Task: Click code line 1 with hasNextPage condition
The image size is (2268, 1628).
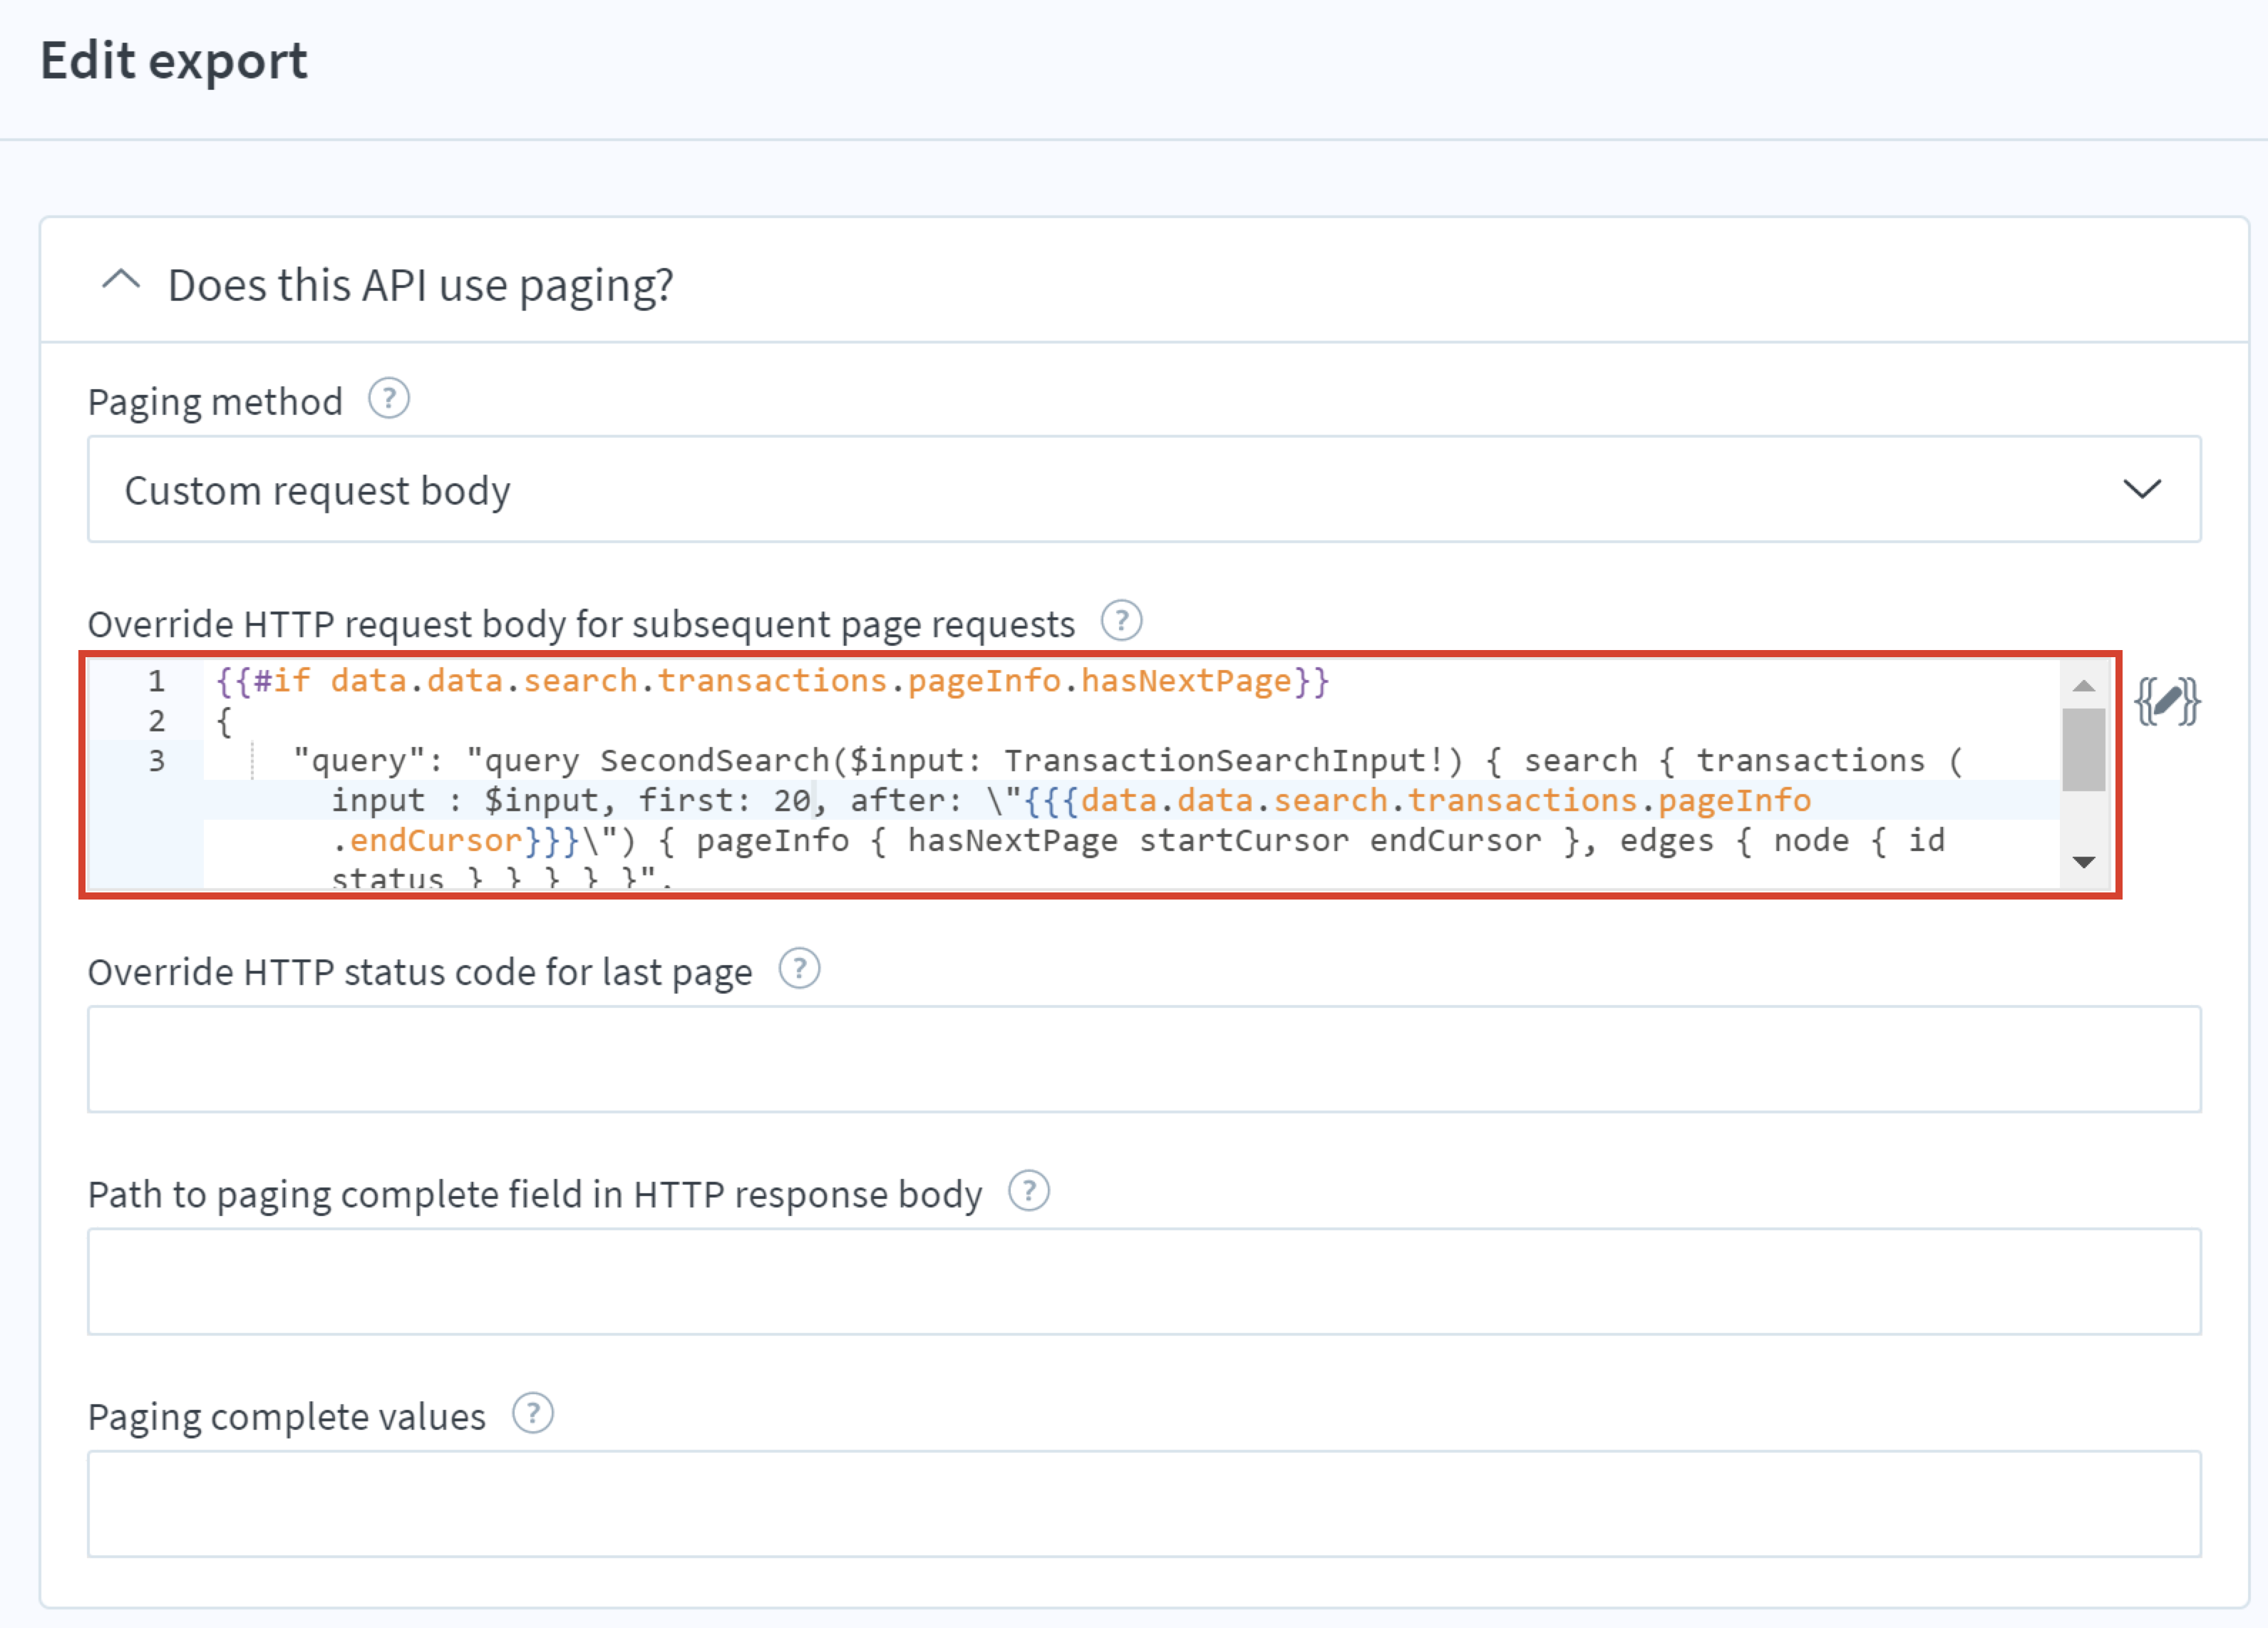Action: [772, 681]
